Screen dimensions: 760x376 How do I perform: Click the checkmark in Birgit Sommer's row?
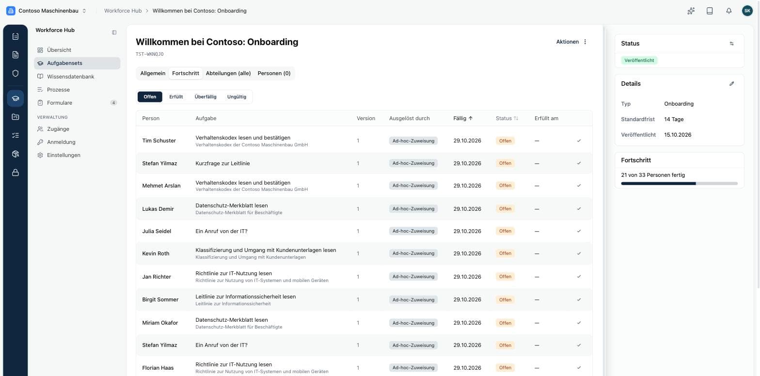coord(579,299)
